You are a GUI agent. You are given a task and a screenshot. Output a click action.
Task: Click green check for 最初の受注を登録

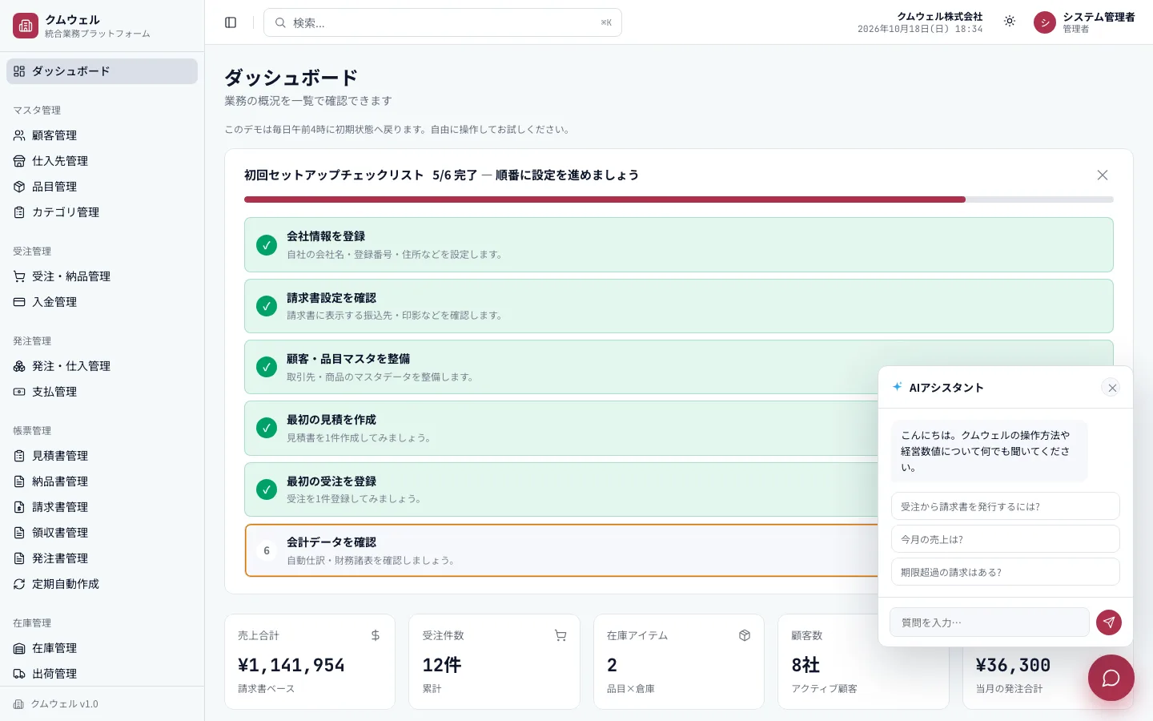pos(267,489)
